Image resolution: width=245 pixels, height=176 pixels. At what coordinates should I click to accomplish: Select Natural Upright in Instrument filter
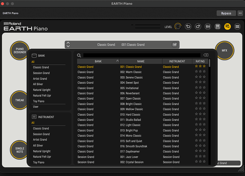42,151
